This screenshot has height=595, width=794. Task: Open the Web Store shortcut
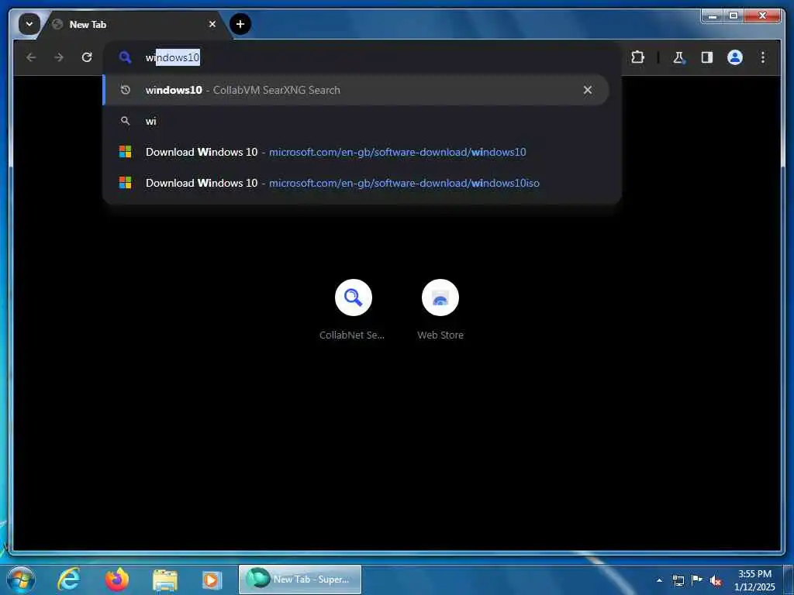point(440,309)
